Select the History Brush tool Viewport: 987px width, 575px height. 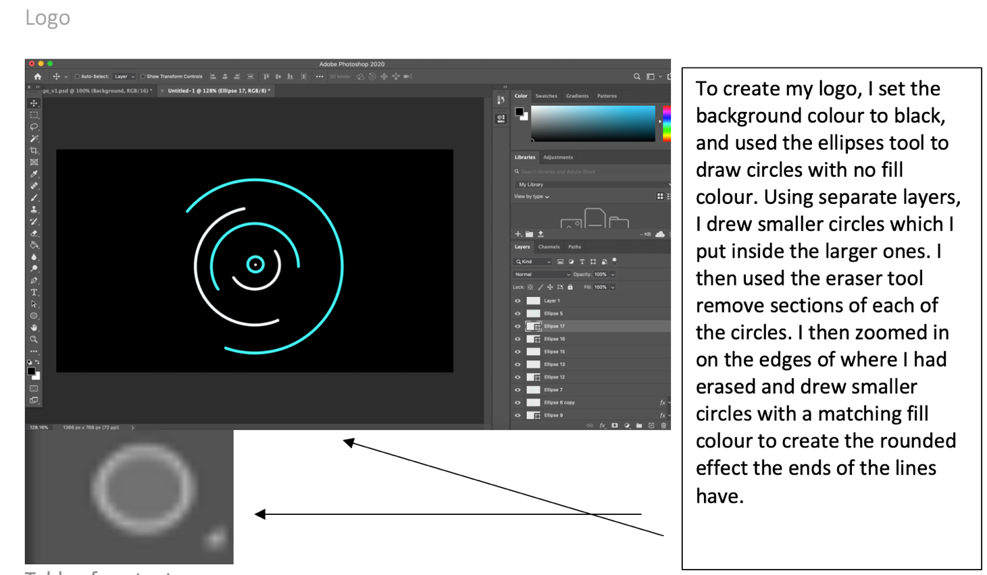34,221
